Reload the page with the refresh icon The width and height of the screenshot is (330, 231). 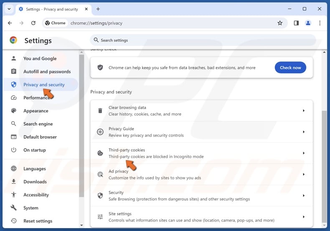coord(33,23)
